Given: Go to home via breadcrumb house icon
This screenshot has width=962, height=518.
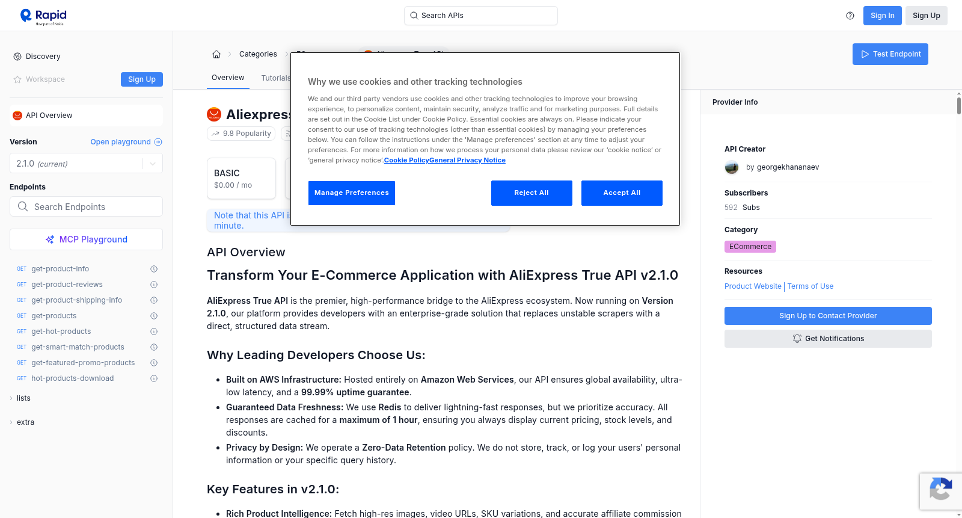Looking at the screenshot, I should point(216,54).
